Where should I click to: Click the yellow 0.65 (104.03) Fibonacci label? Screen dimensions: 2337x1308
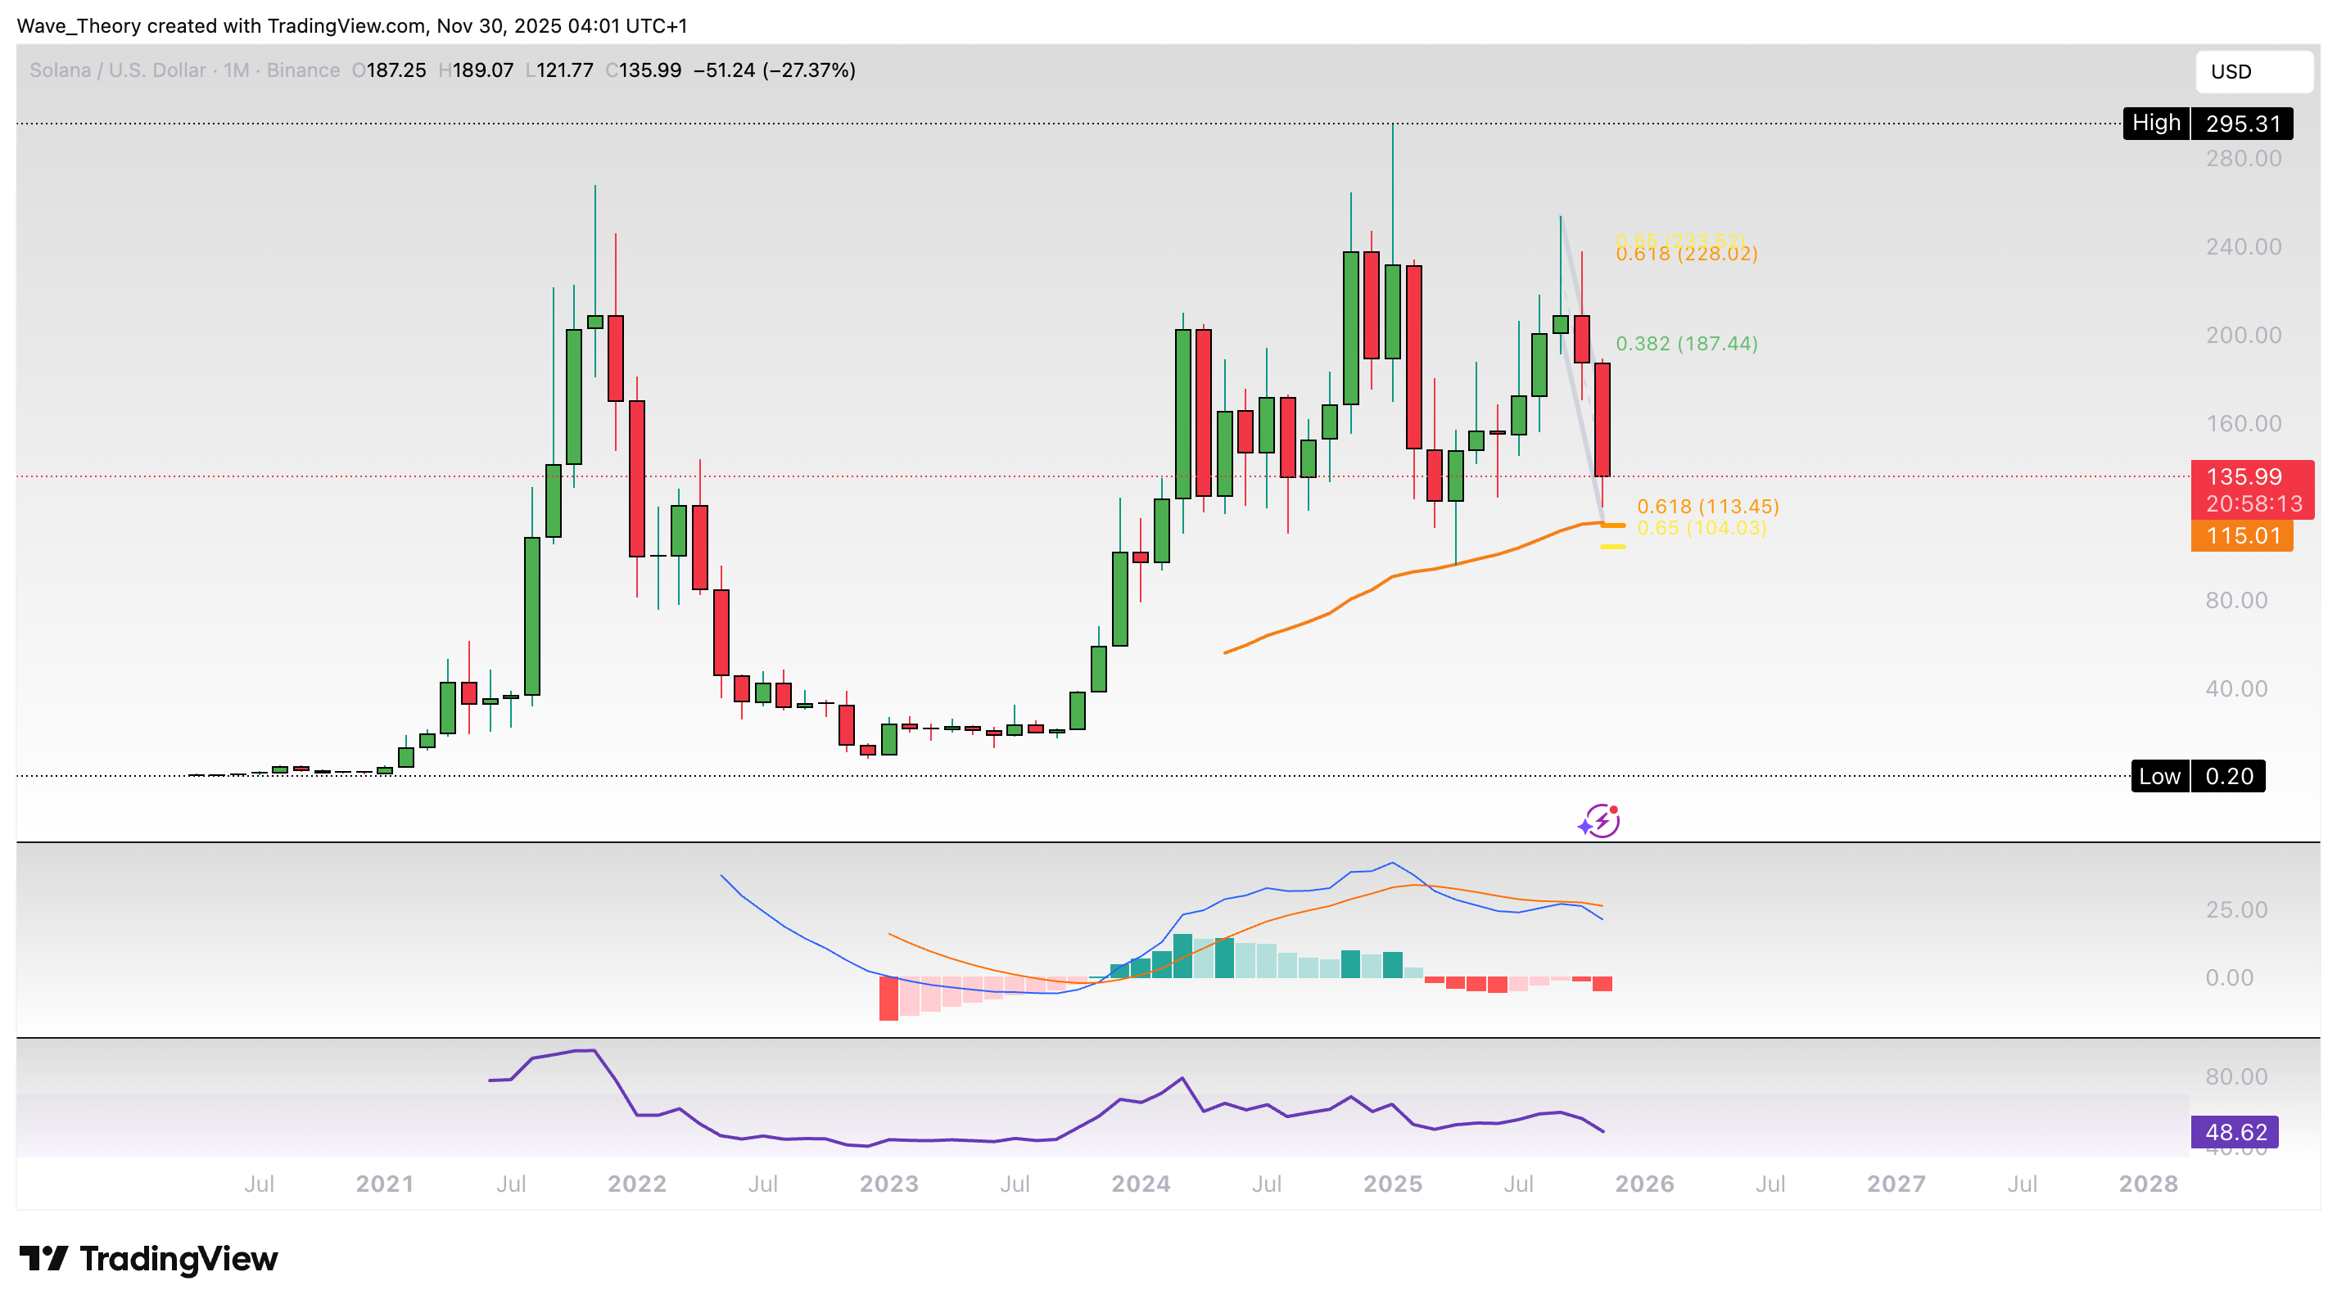(x=1701, y=529)
